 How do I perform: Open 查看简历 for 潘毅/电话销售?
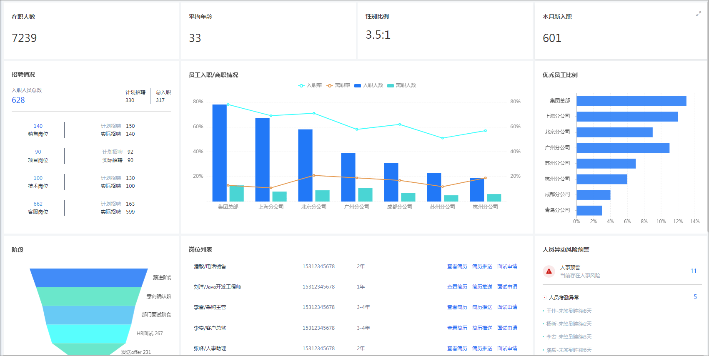[x=457, y=266]
